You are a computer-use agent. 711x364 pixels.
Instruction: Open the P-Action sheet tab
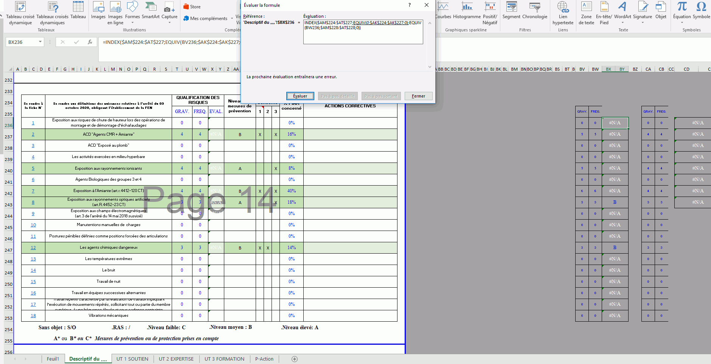264,359
